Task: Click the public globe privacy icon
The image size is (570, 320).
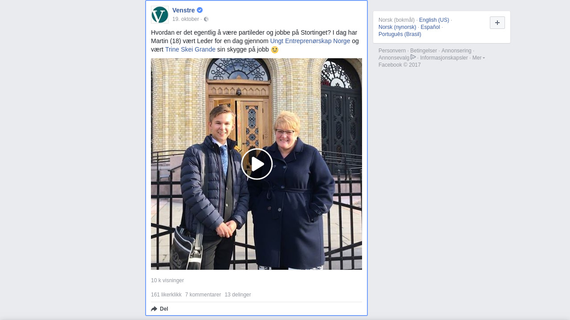Action: pos(206,19)
